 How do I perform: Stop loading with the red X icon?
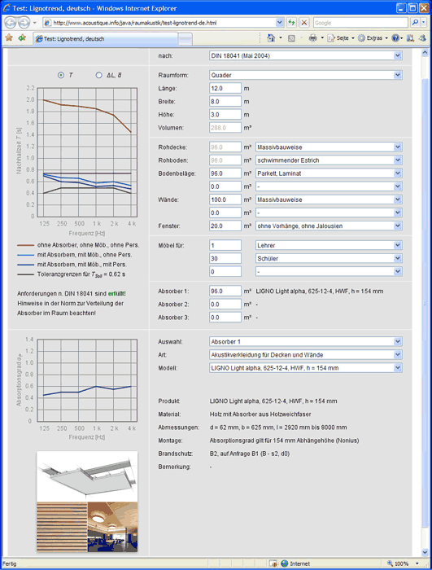(304, 23)
